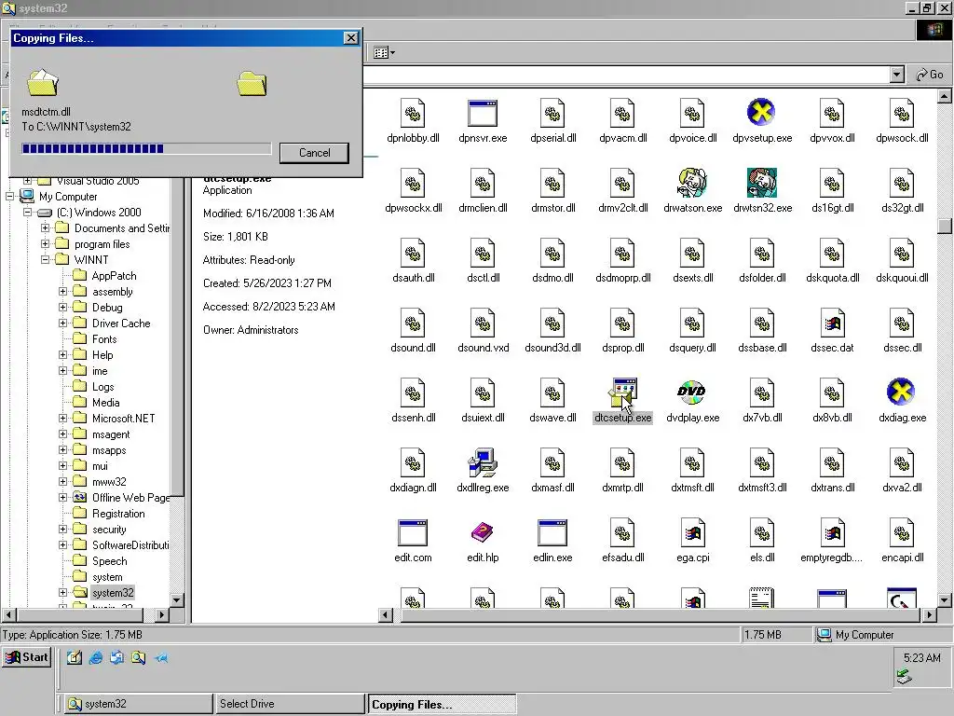Select the dpnlobby.dll file icon
Screen dimensions: 954x716
coord(413,113)
